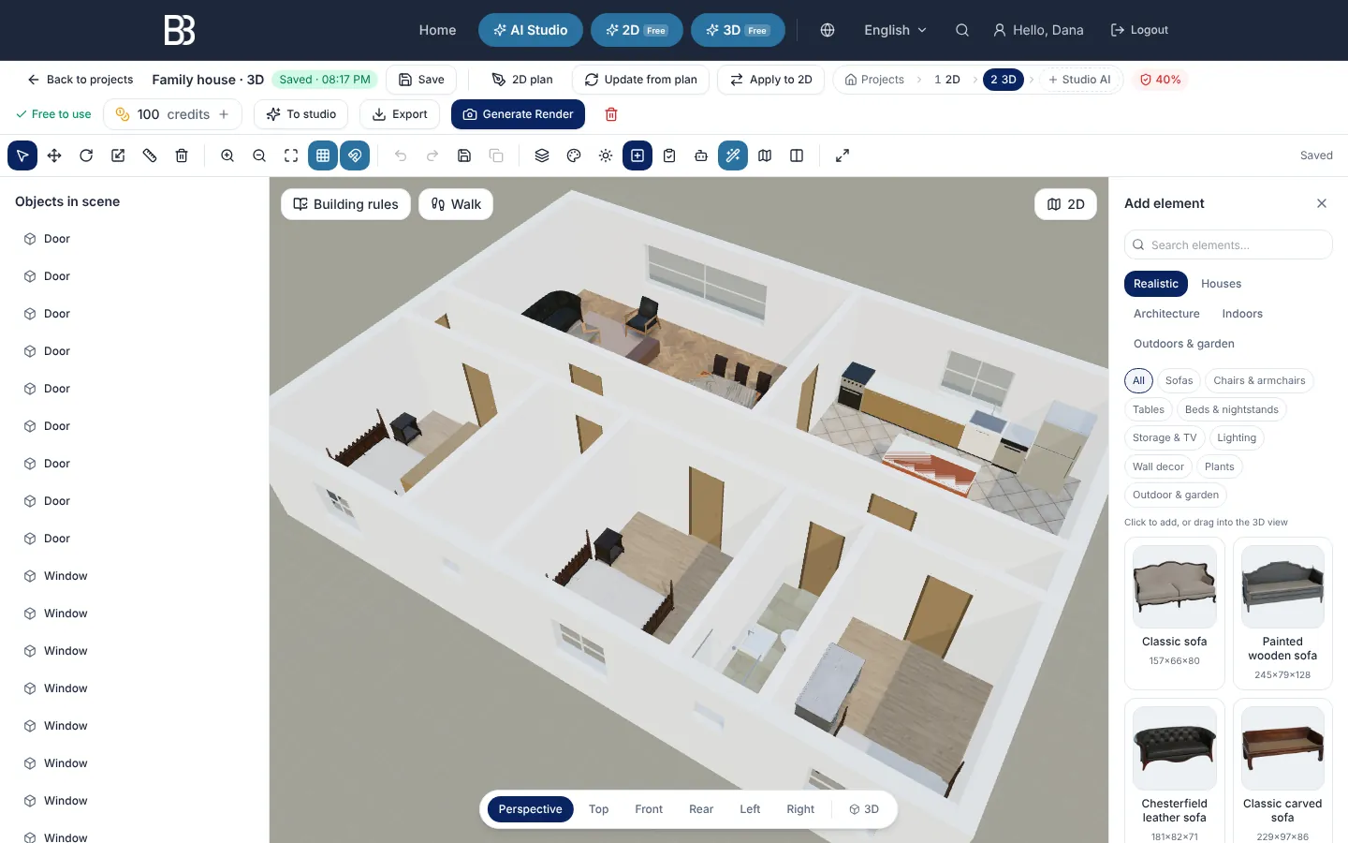Screen dimensions: 1348x843
Task: Select the Lighting category filter
Action: [1237, 437]
